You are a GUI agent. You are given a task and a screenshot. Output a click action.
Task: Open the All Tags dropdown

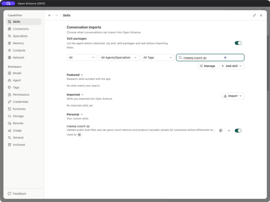[x=158, y=58]
